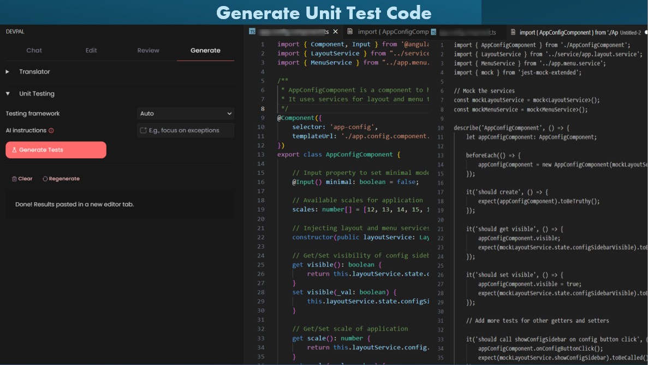Viewport: 648px width, 365px height.
Task: Click 'describe('AppConfigComponent'' line
Action: pos(511,128)
